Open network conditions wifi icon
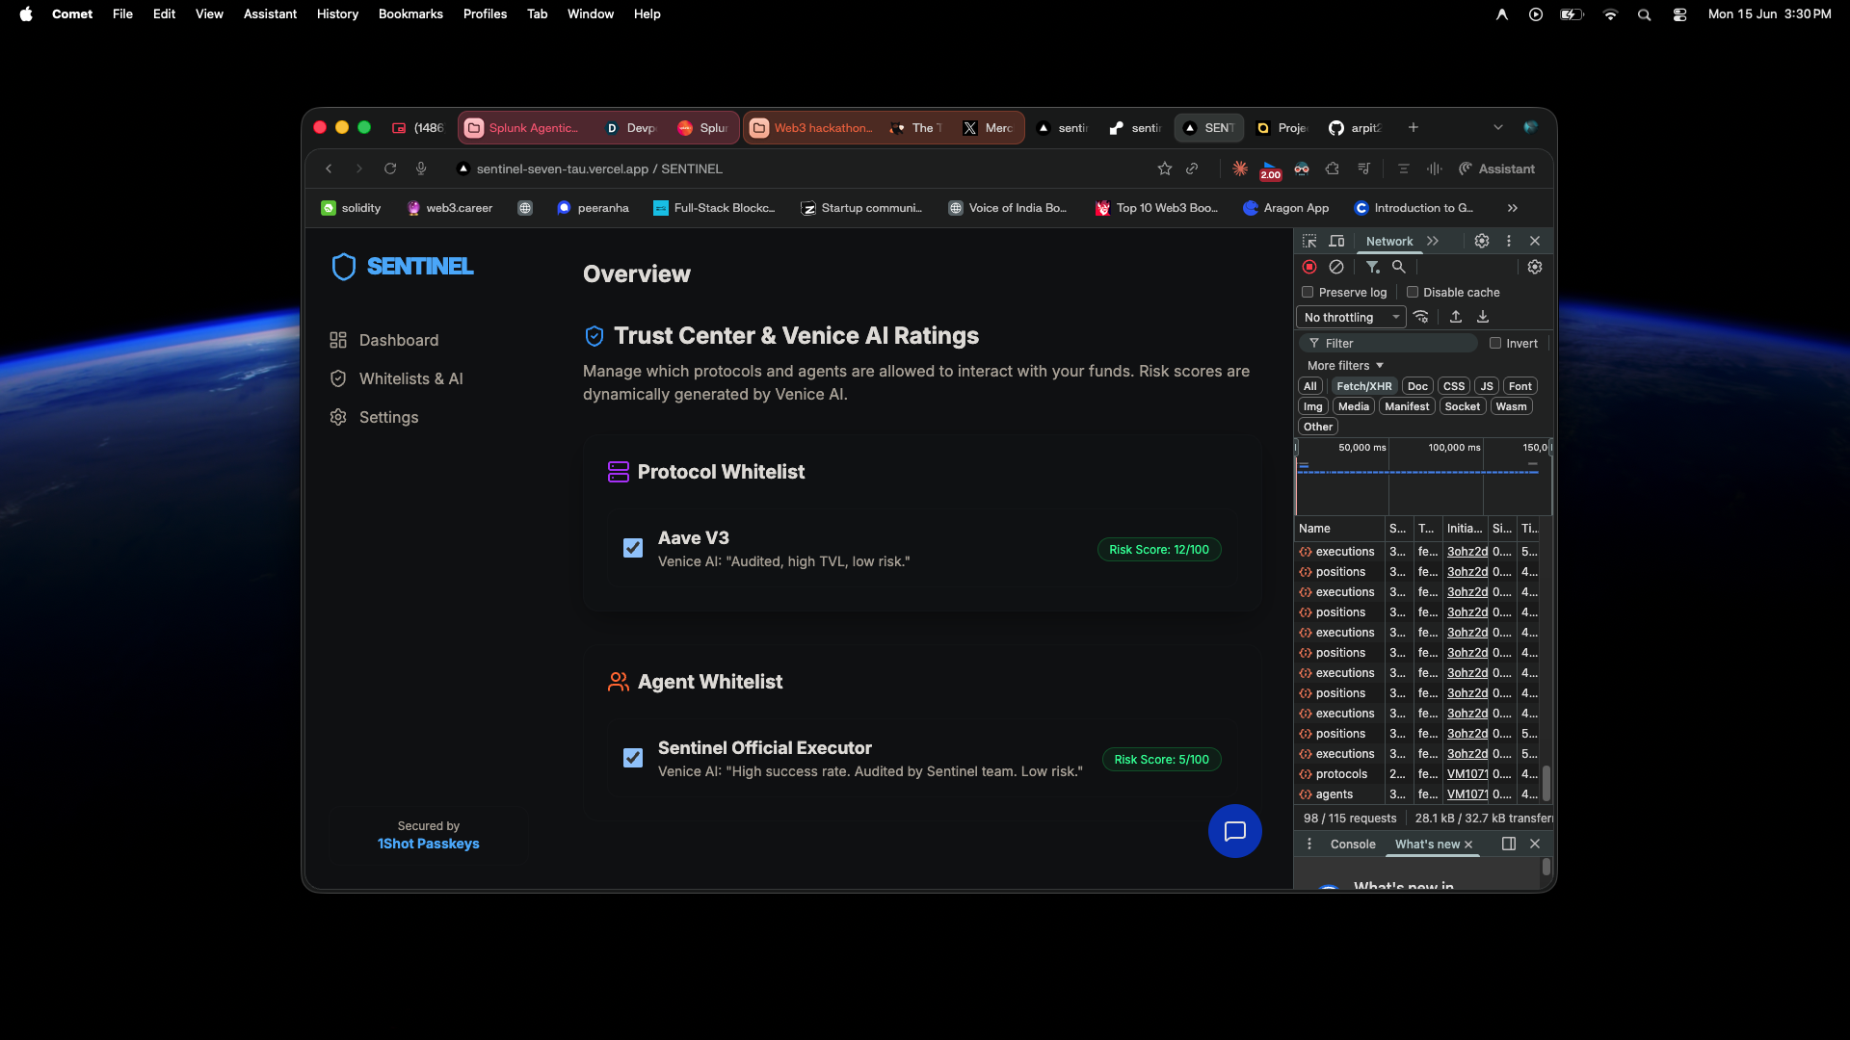The height and width of the screenshot is (1040, 1850). tap(1421, 317)
